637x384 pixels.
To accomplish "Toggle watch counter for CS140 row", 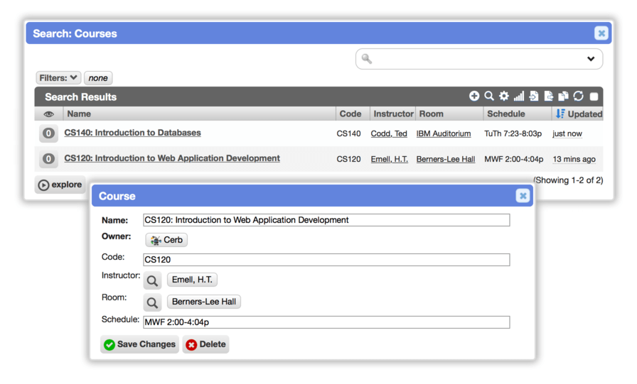I will 48,133.
